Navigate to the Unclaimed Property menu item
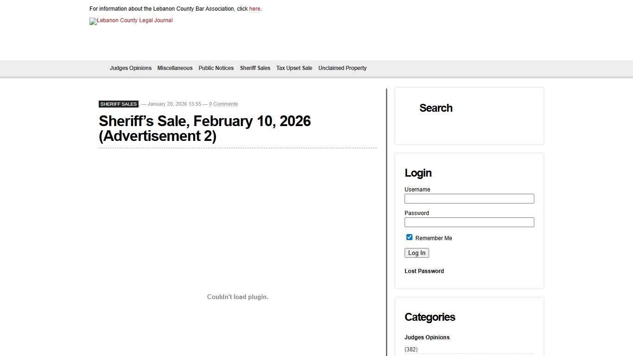Viewport: 633px width, 356px height. (342, 68)
